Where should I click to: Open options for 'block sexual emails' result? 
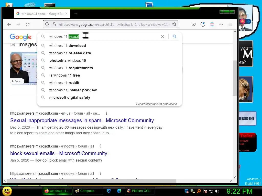tap(100, 146)
